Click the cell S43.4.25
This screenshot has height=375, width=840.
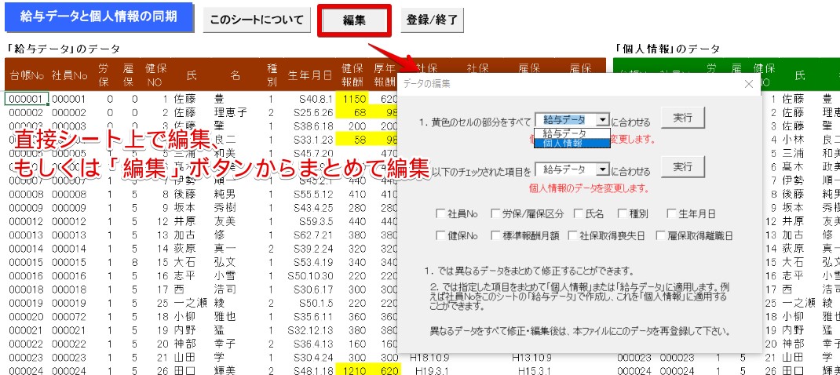[x=313, y=207]
